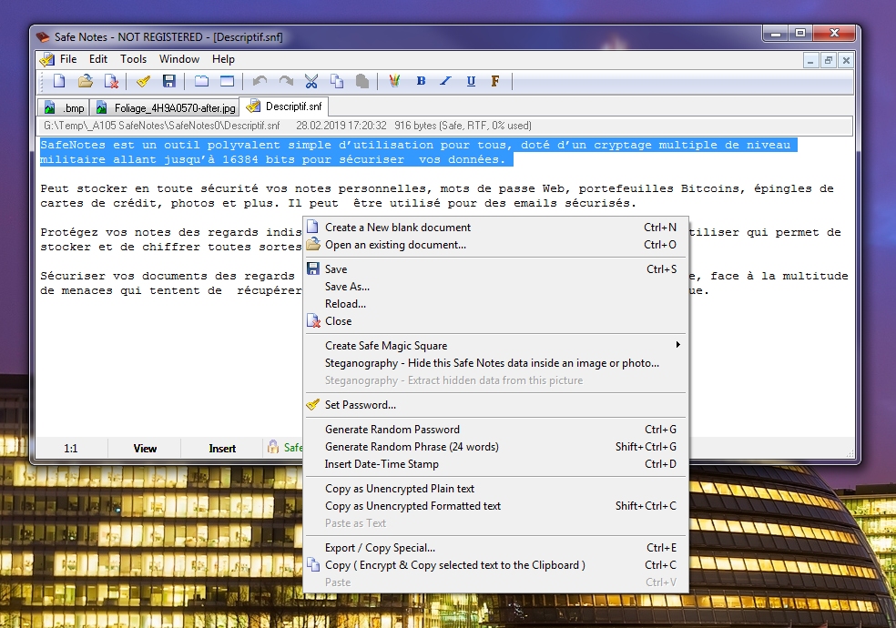
Task: Click the key password toolbar icon
Action: click(143, 81)
